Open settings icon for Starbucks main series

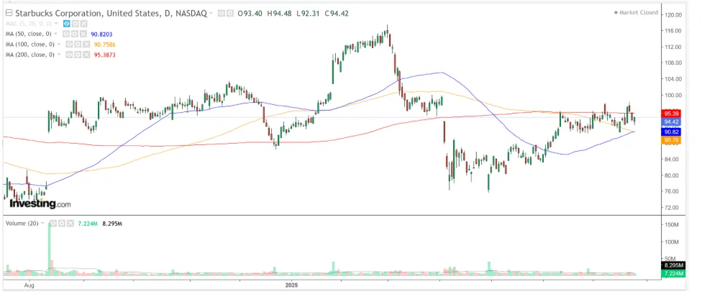(230, 14)
